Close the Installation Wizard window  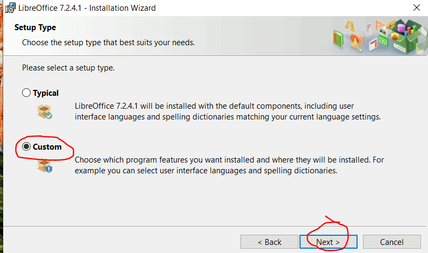click(x=416, y=8)
